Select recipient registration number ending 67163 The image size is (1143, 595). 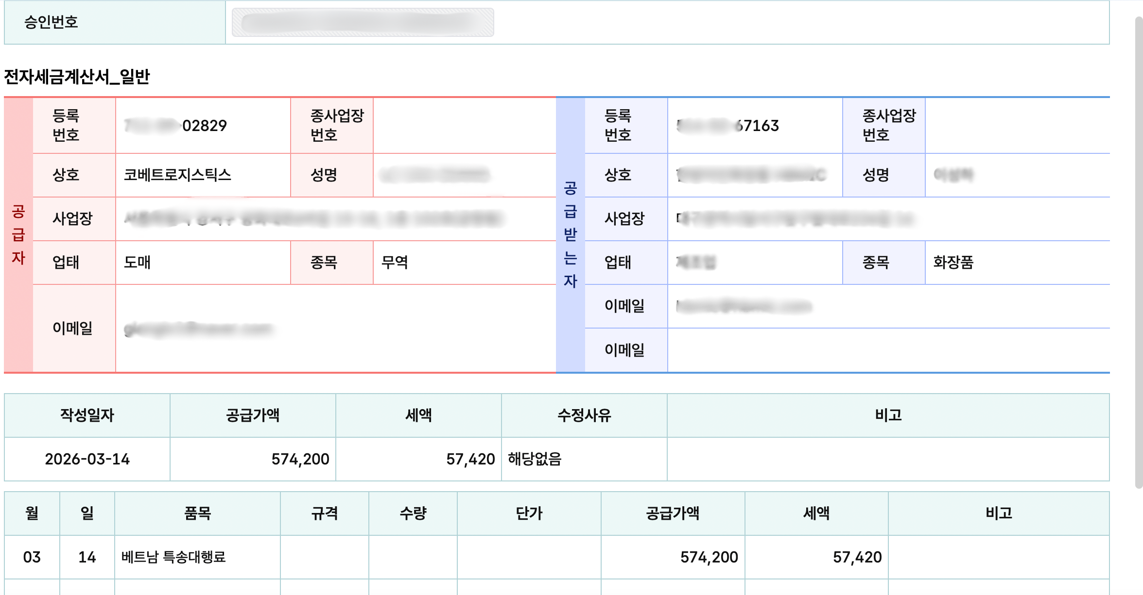tap(727, 126)
